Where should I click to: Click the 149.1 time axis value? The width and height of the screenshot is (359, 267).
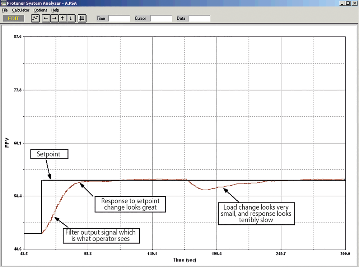(x=152, y=254)
